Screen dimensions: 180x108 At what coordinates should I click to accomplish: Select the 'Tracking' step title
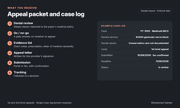(x=20, y=72)
